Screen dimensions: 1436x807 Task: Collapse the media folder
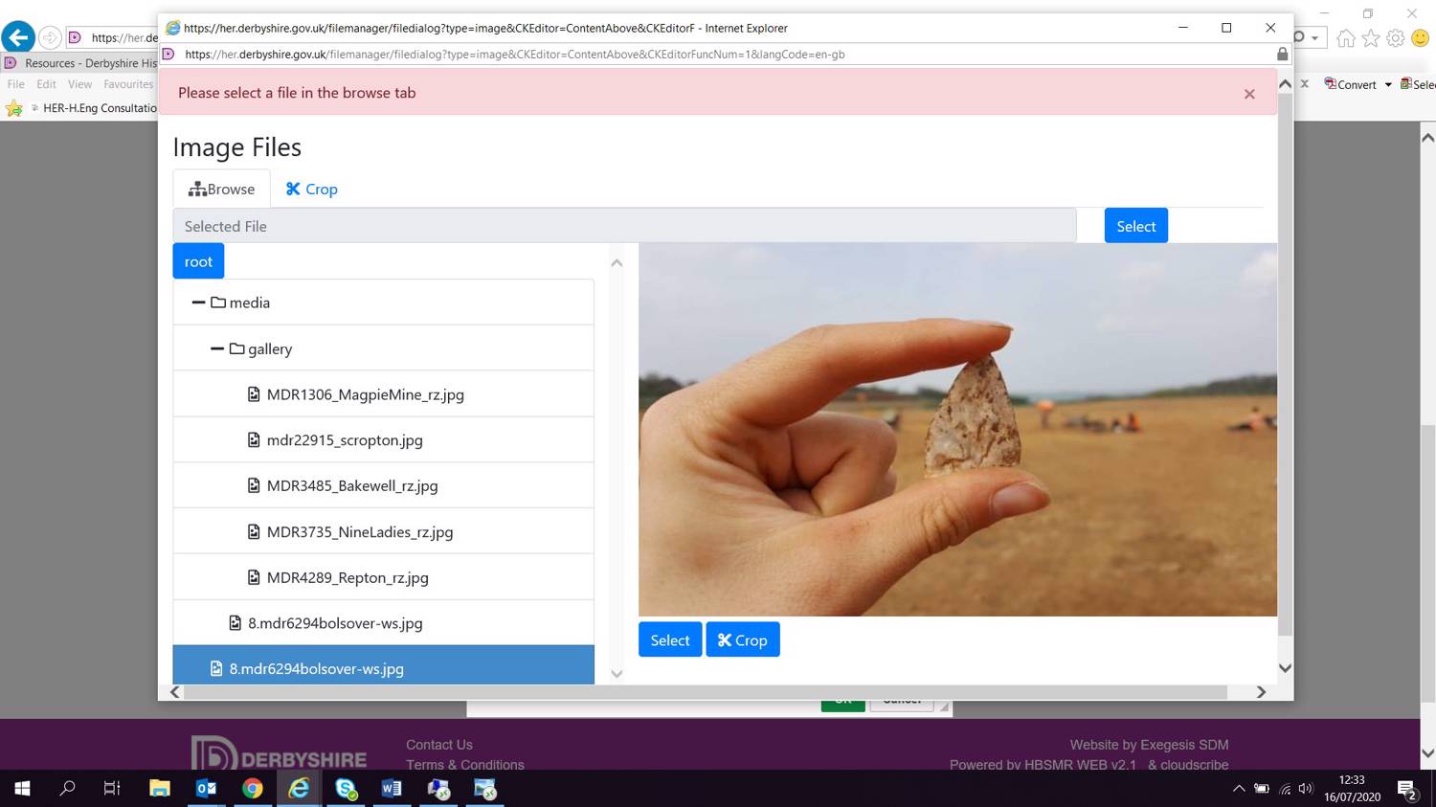[199, 303]
